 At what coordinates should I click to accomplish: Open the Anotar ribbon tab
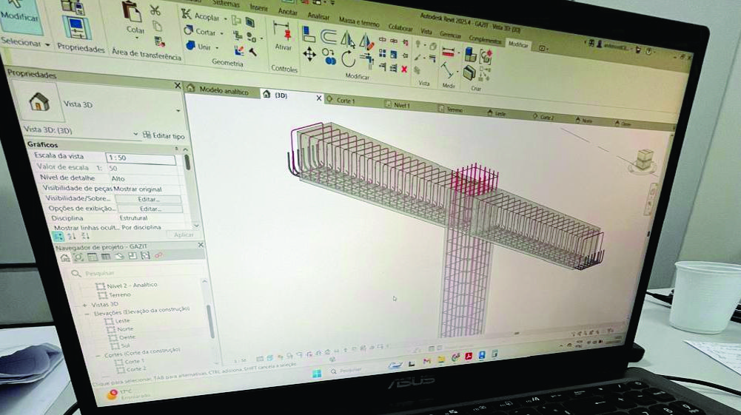[x=287, y=12]
